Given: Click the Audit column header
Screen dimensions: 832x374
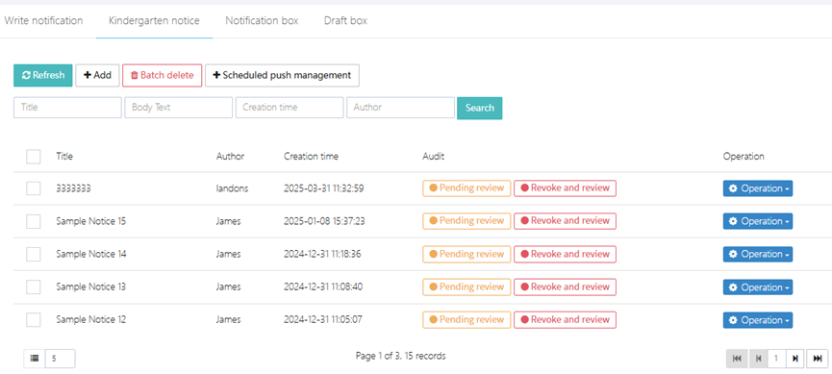Looking at the screenshot, I should (x=433, y=157).
